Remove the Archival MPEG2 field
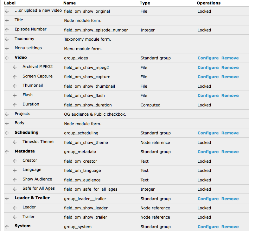Image resolution: width=255 pixels, height=231 pixels. 230,67
